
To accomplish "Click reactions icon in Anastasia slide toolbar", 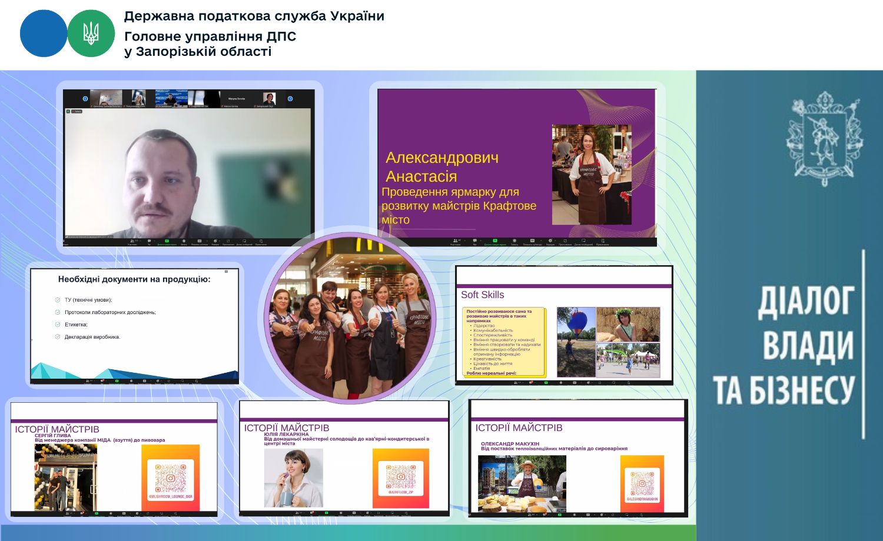I will 550,241.
